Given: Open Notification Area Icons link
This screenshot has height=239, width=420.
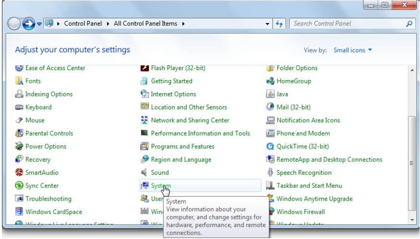Looking at the screenshot, I should (x=308, y=120).
